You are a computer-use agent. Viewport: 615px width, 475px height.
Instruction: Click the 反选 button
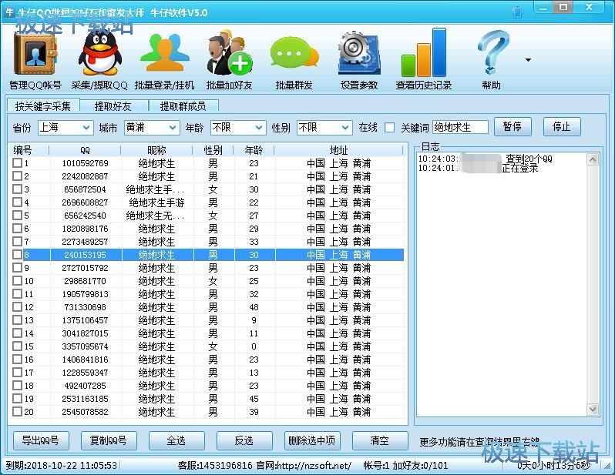pyautogui.click(x=244, y=440)
